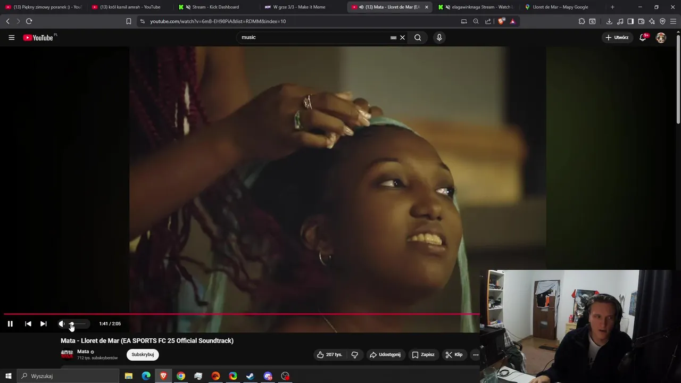
Task: Submit search with the magnifier button
Action: point(418,37)
